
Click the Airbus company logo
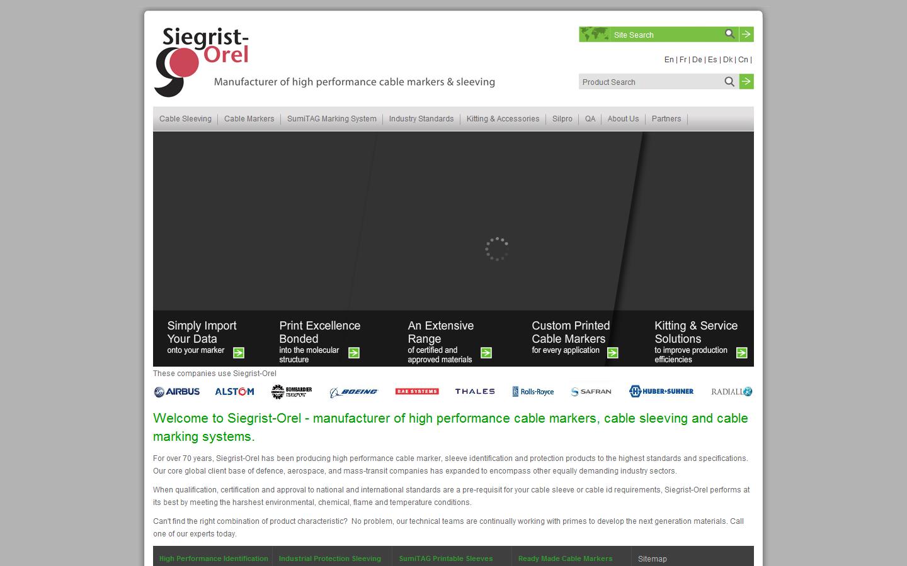[x=177, y=392]
